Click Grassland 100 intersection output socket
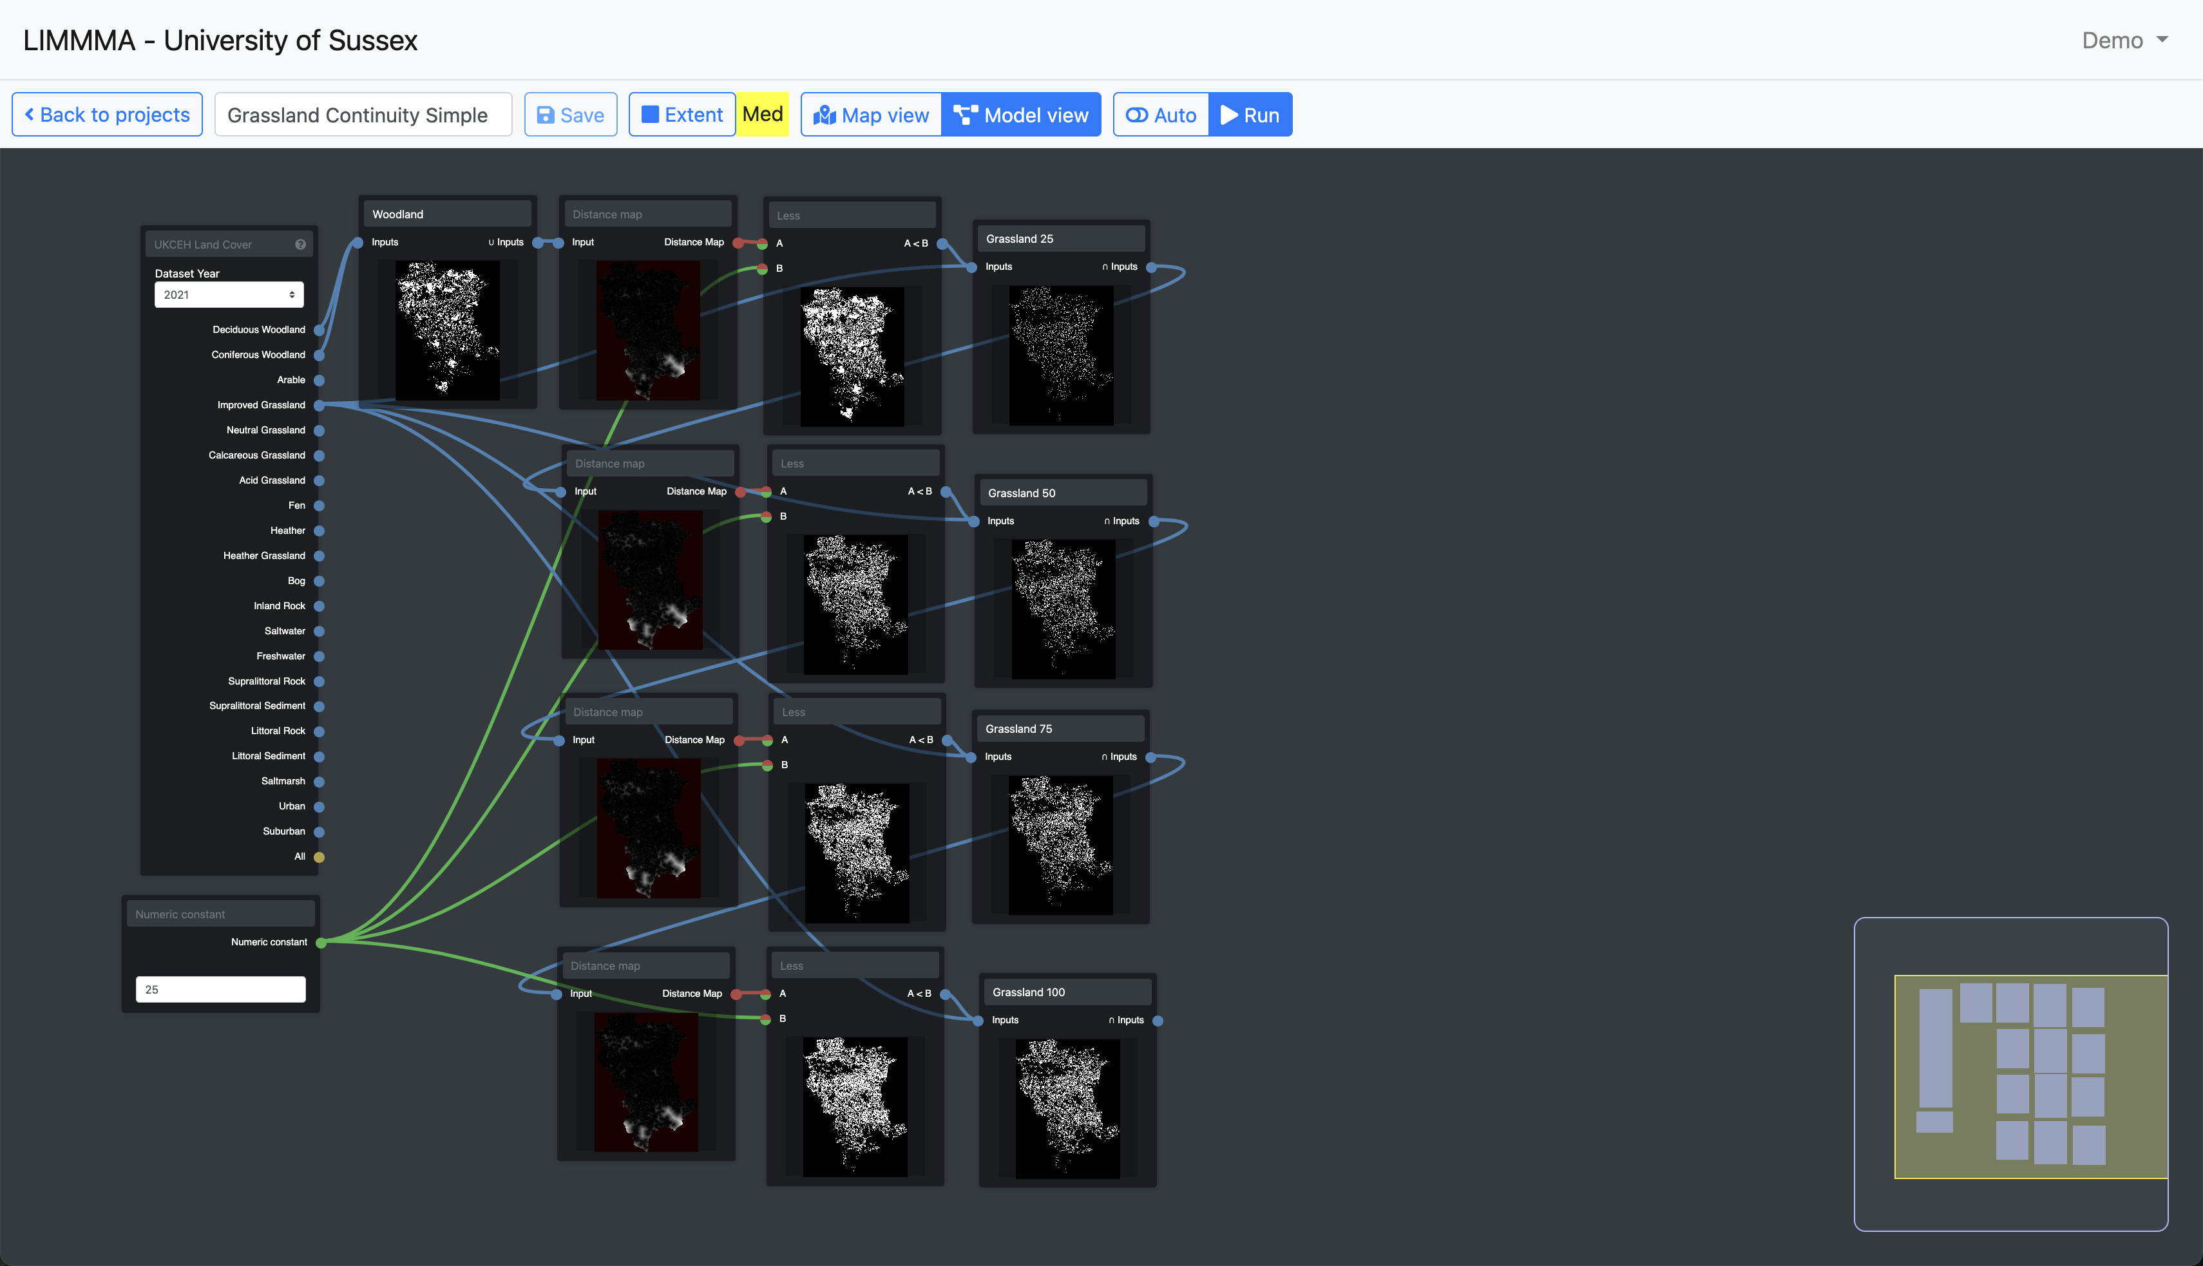The width and height of the screenshot is (2203, 1266). (1158, 1020)
